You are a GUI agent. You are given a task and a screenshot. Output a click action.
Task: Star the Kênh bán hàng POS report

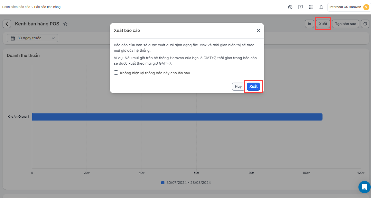(x=65, y=24)
